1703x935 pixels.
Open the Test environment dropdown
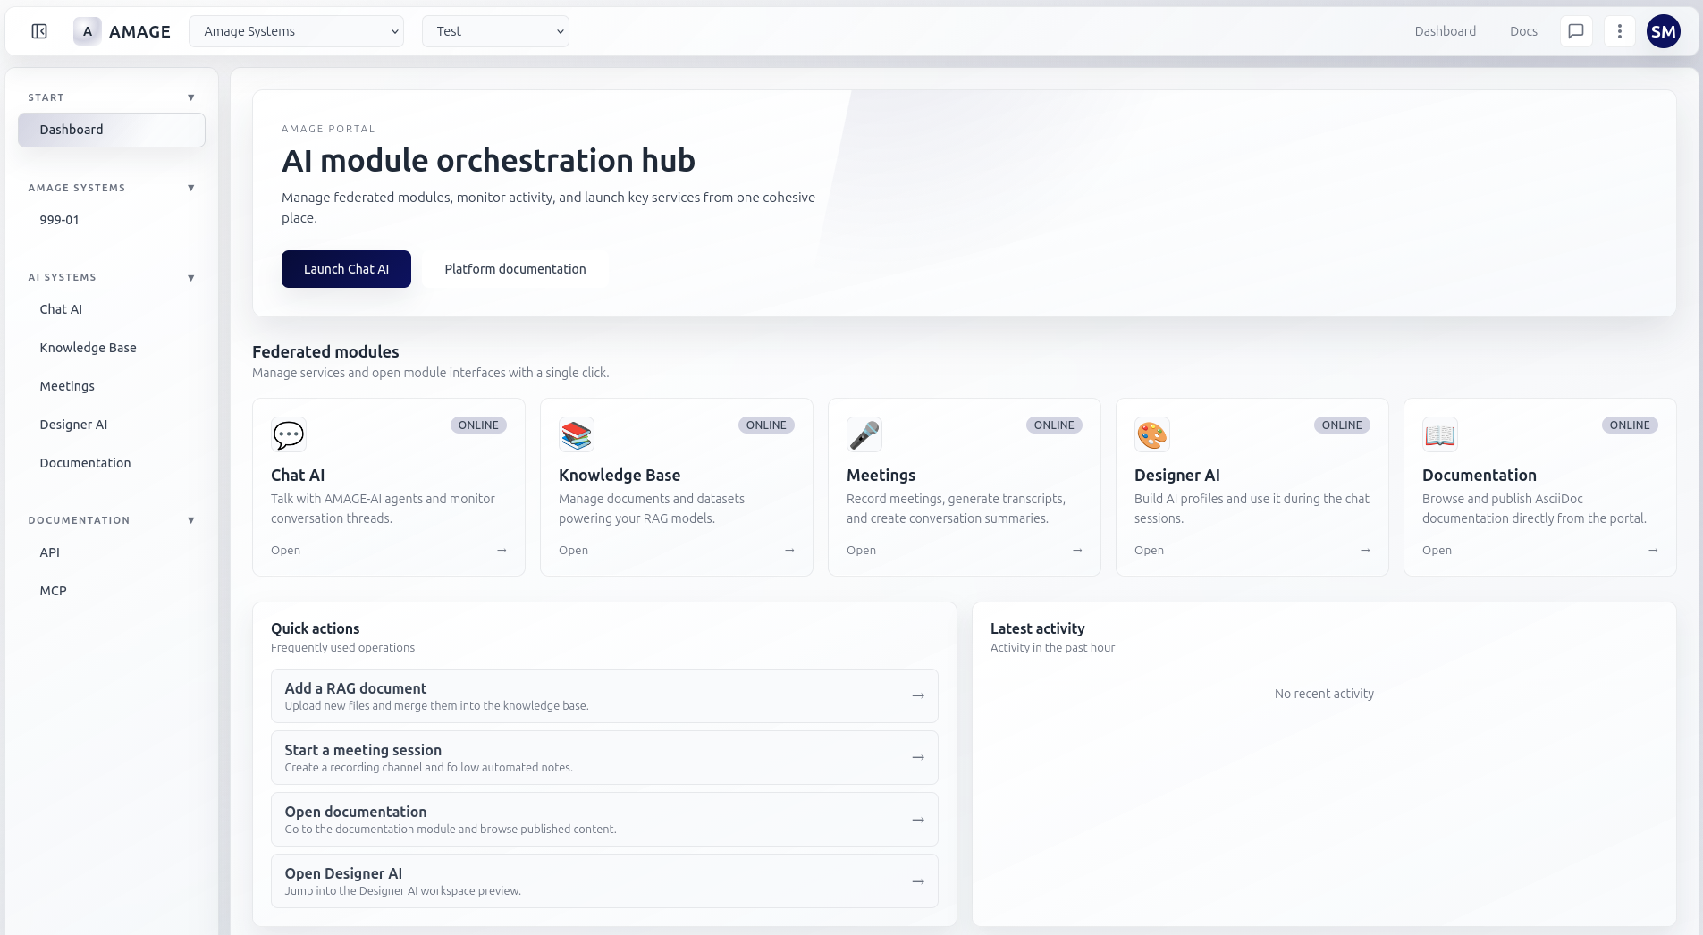495,31
